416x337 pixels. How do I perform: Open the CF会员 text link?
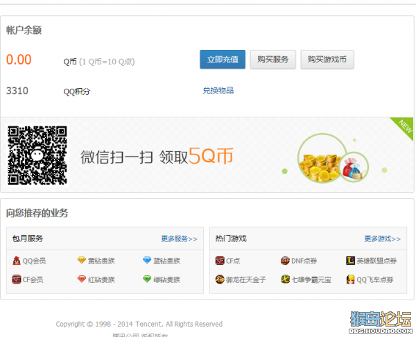[33, 279]
